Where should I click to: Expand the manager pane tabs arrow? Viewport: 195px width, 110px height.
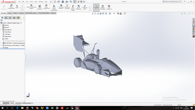(x=24, y=18)
